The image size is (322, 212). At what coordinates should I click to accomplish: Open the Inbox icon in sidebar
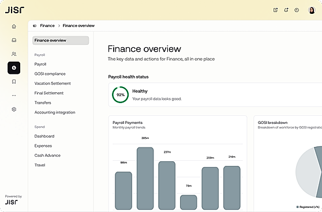[14, 40]
